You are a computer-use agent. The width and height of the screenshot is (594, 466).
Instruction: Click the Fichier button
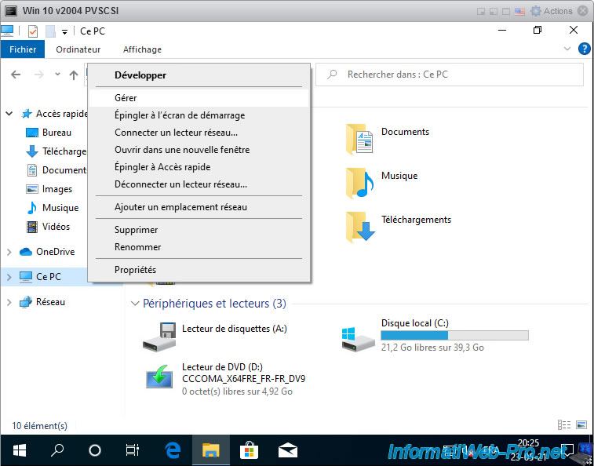click(23, 49)
